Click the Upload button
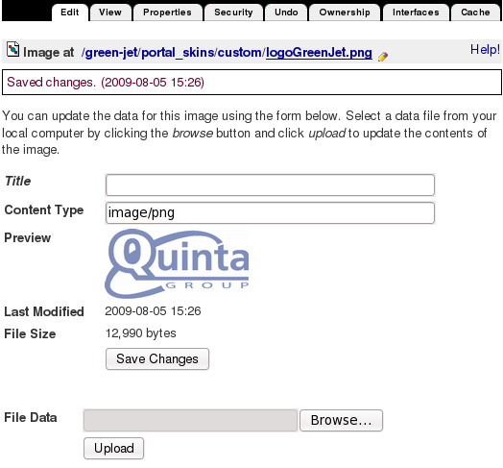This screenshot has height=468, width=503. point(113,448)
